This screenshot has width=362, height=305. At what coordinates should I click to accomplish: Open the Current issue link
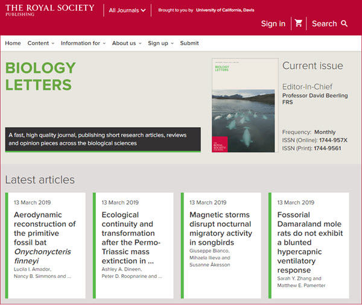click(x=313, y=66)
